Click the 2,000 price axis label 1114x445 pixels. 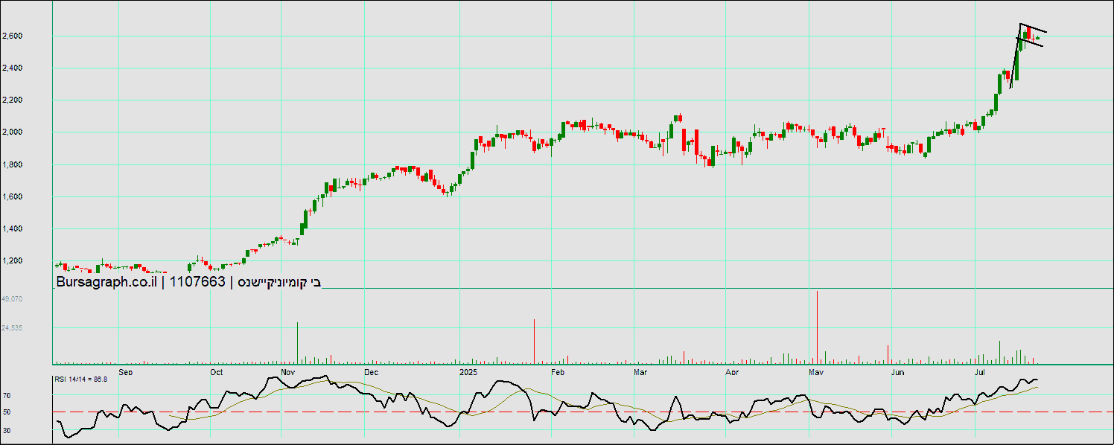click(13, 132)
